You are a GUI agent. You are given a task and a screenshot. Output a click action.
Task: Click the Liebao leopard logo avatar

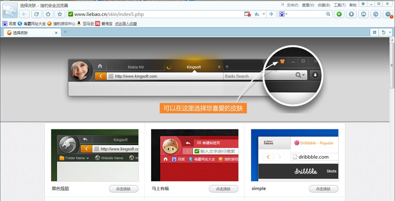pos(10,11)
